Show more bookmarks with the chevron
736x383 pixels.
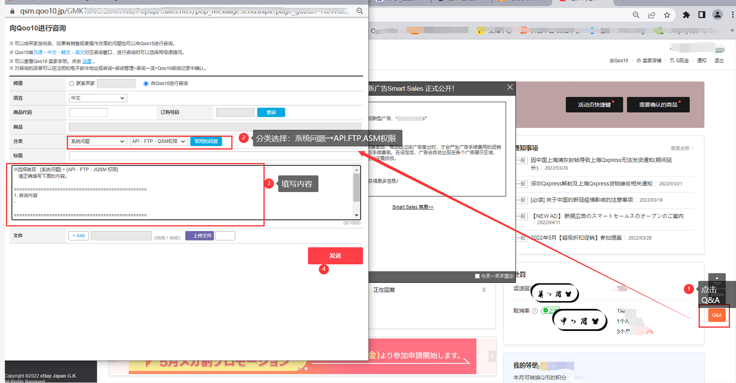[x=732, y=30]
